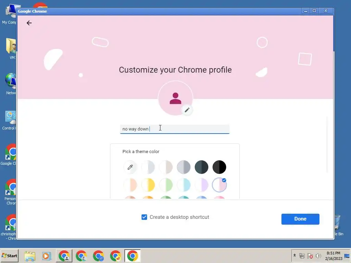Image resolution: width=351 pixels, height=263 pixels.
Task: Launch the media player taskbar icon
Action: pyautogui.click(x=47, y=256)
